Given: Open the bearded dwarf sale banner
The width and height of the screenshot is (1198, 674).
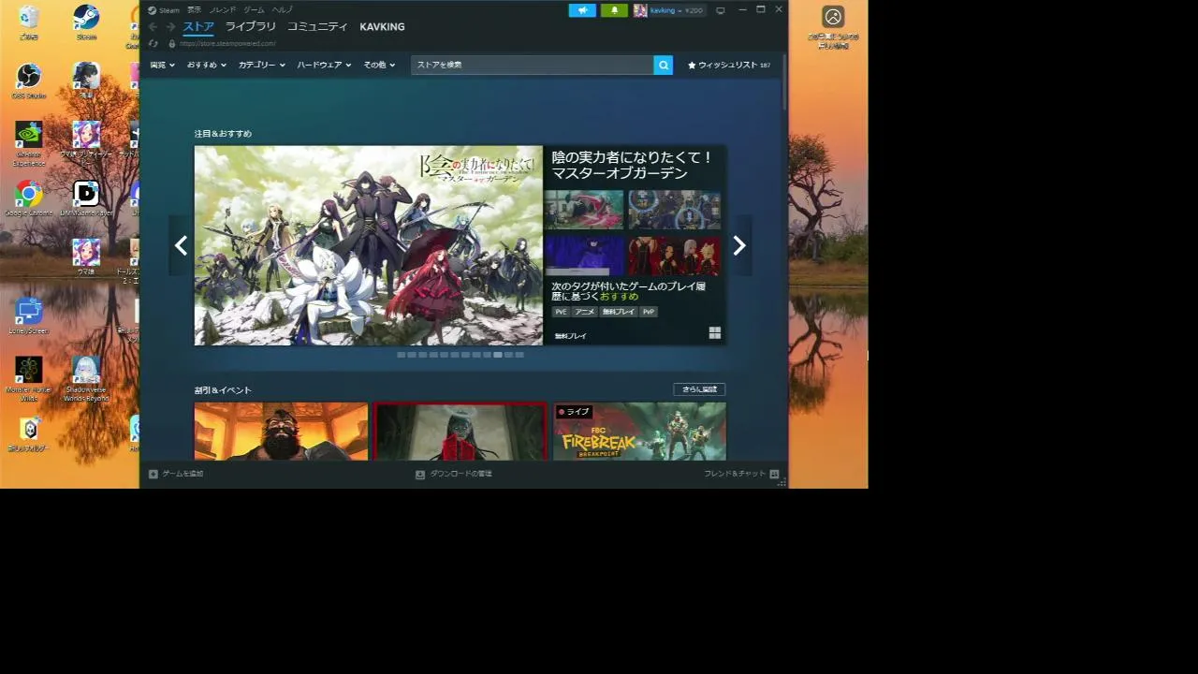Looking at the screenshot, I should (x=281, y=432).
